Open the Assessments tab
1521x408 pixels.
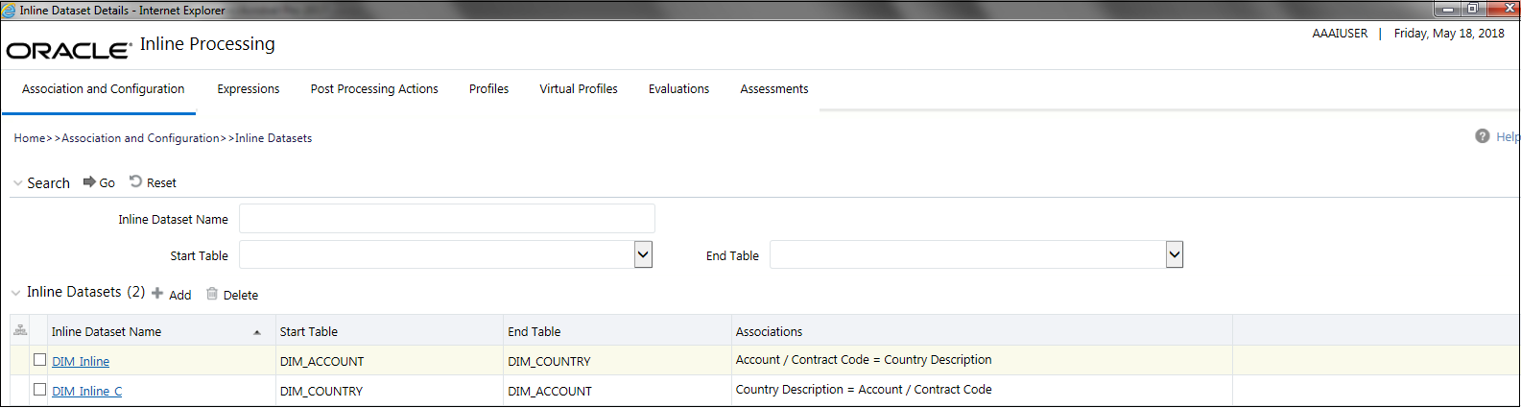tap(774, 89)
